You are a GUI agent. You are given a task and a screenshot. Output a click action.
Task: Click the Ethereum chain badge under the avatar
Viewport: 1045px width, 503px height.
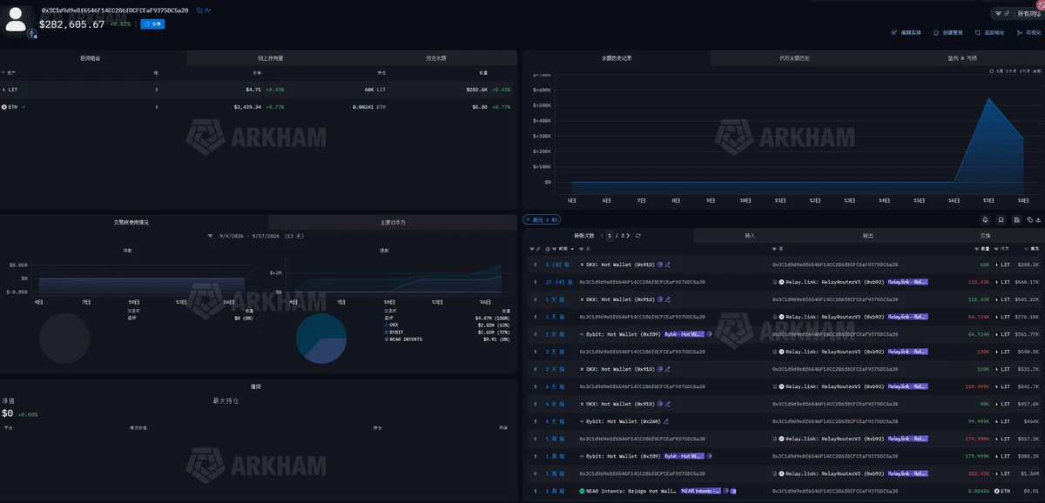point(32,33)
